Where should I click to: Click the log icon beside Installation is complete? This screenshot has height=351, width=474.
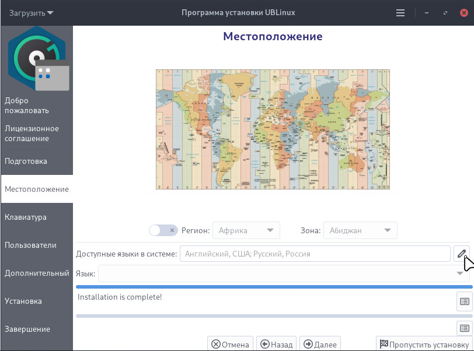click(464, 301)
